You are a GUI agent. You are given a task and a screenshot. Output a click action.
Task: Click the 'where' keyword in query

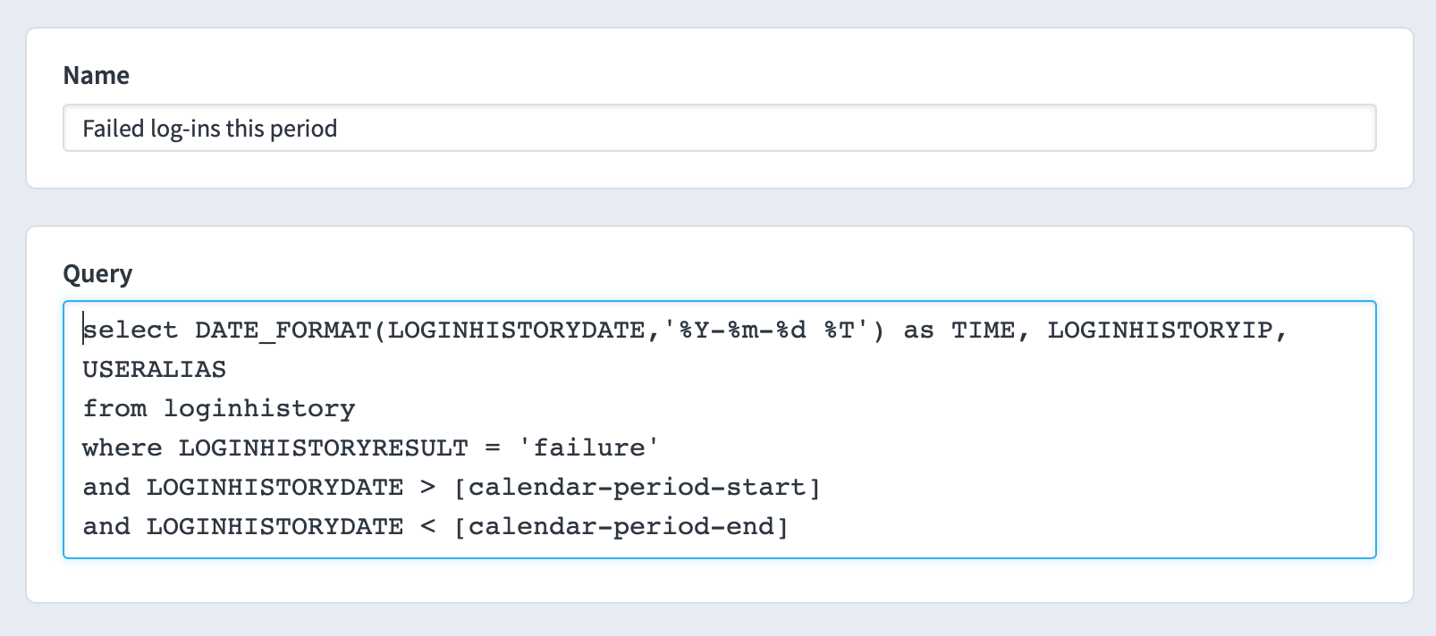pyautogui.click(x=122, y=448)
